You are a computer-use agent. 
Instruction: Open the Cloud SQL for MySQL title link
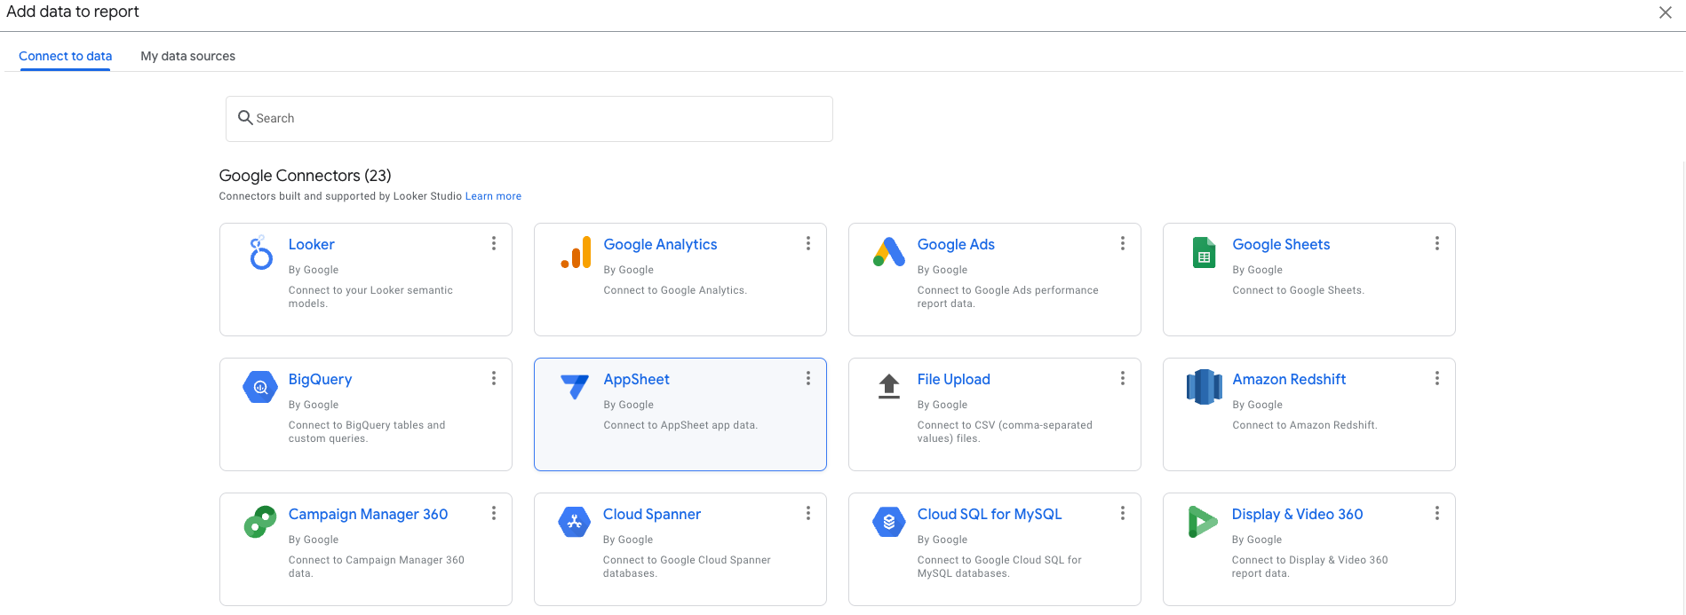point(989,514)
